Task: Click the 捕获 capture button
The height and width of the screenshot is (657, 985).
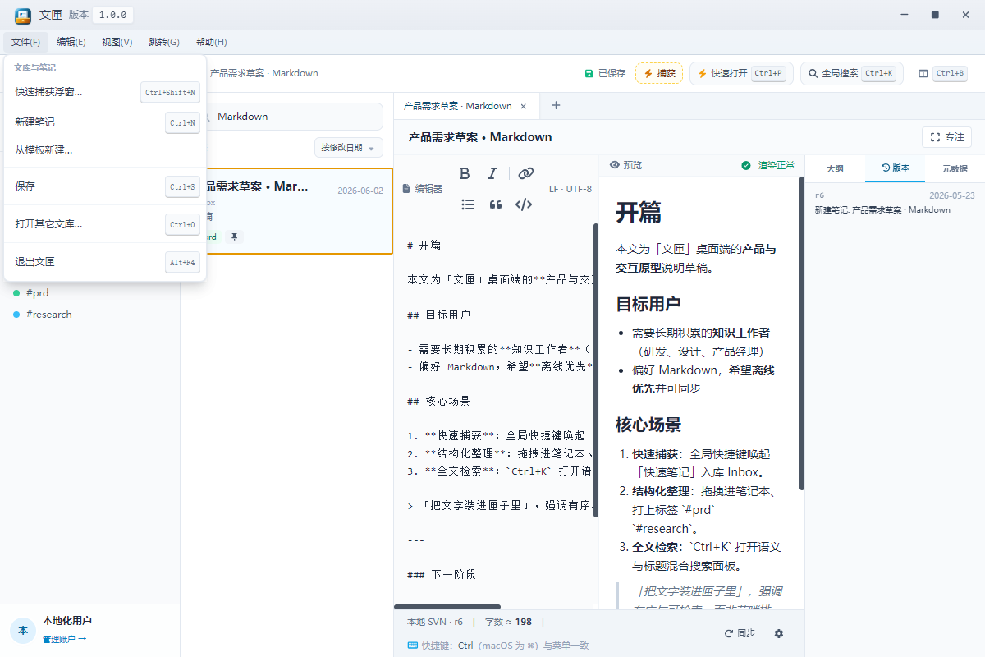Action: (659, 73)
